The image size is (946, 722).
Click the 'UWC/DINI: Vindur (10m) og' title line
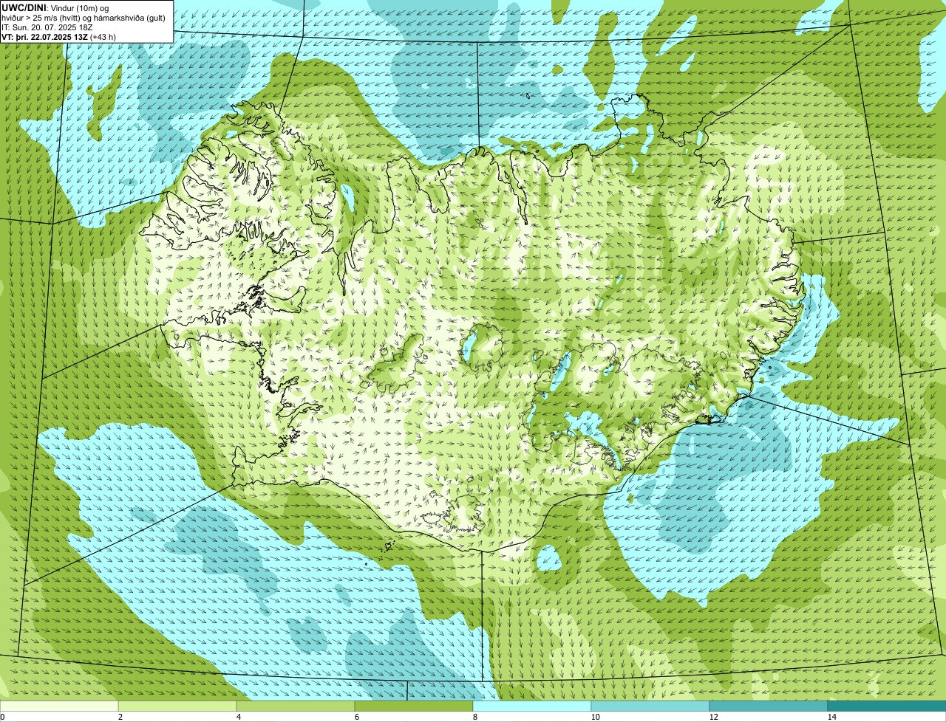click(55, 7)
